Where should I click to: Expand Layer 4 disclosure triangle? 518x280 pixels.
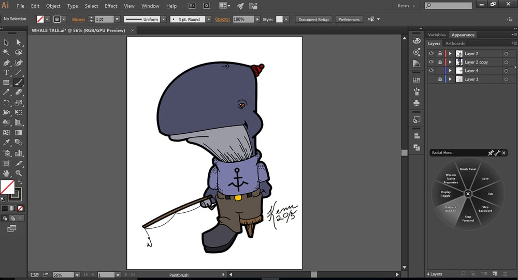[450, 70]
